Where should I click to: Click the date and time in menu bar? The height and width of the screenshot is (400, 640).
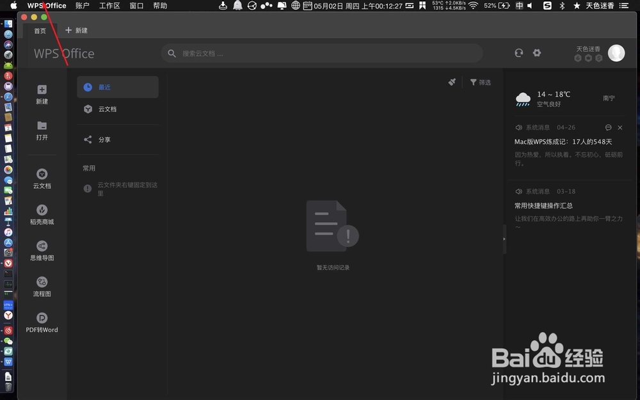tap(358, 6)
